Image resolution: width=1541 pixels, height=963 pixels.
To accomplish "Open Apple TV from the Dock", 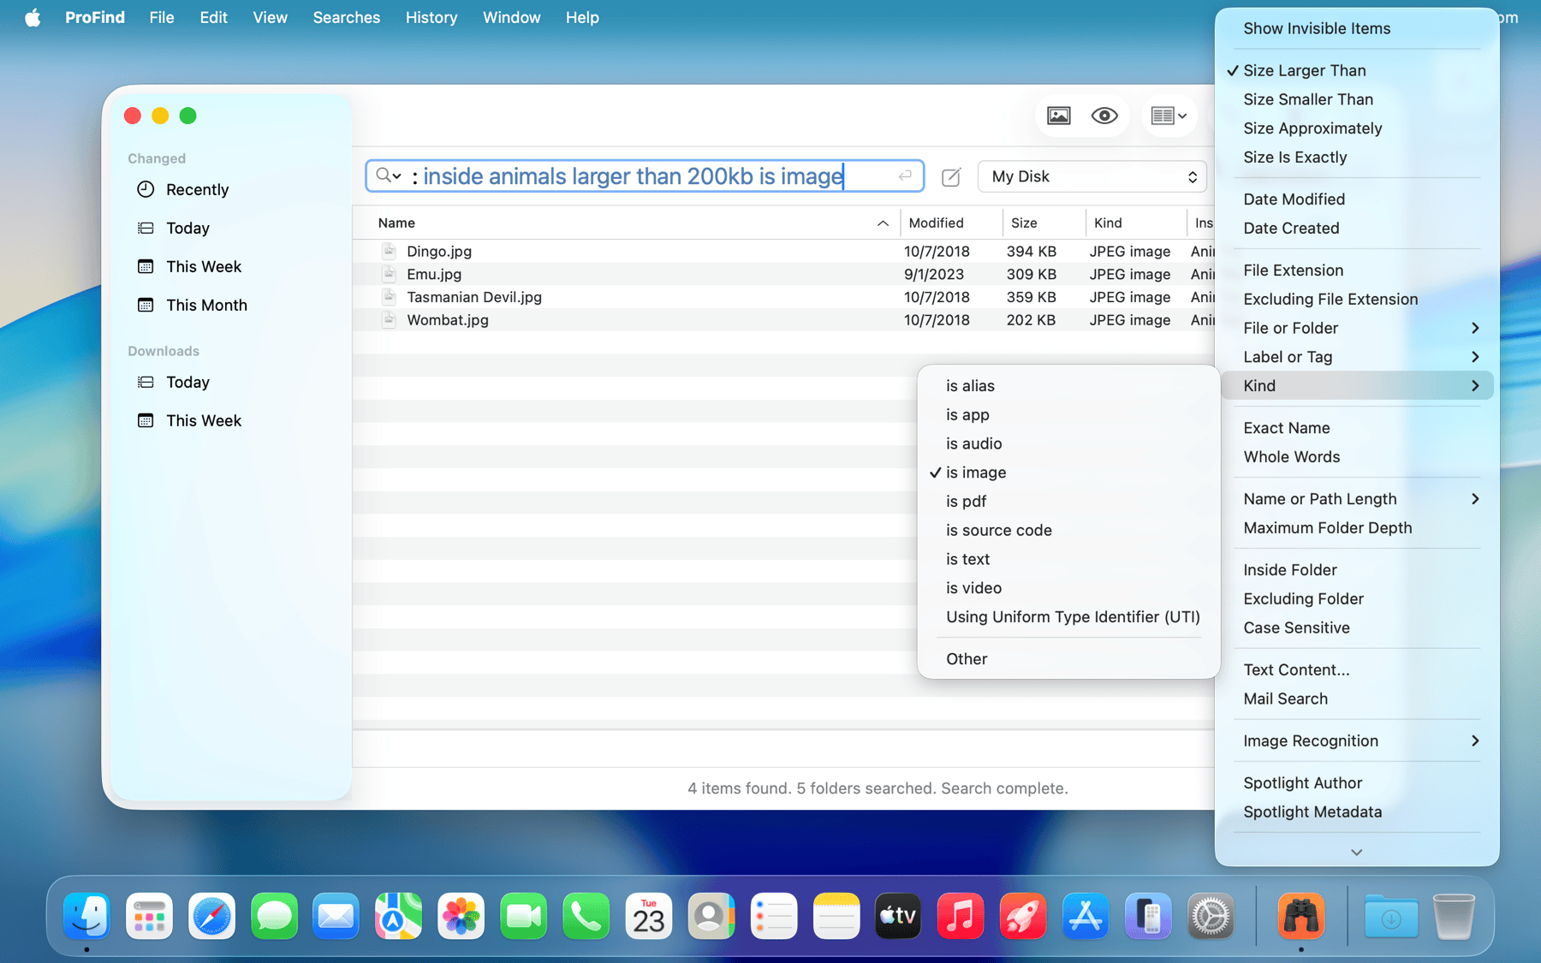I will click(898, 917).
